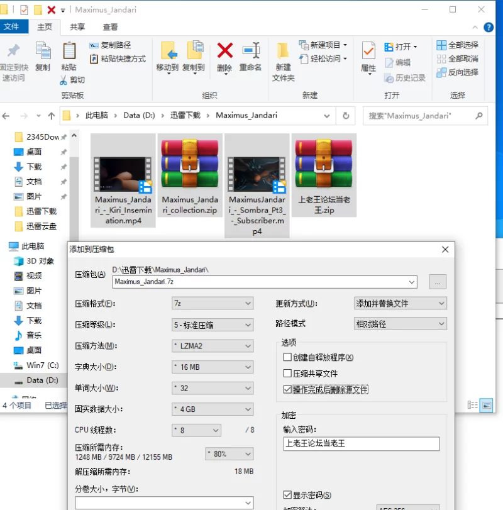Click the Explorer help question mark icon
Screen dimensions: 503x510
click(x=489, y=27)
